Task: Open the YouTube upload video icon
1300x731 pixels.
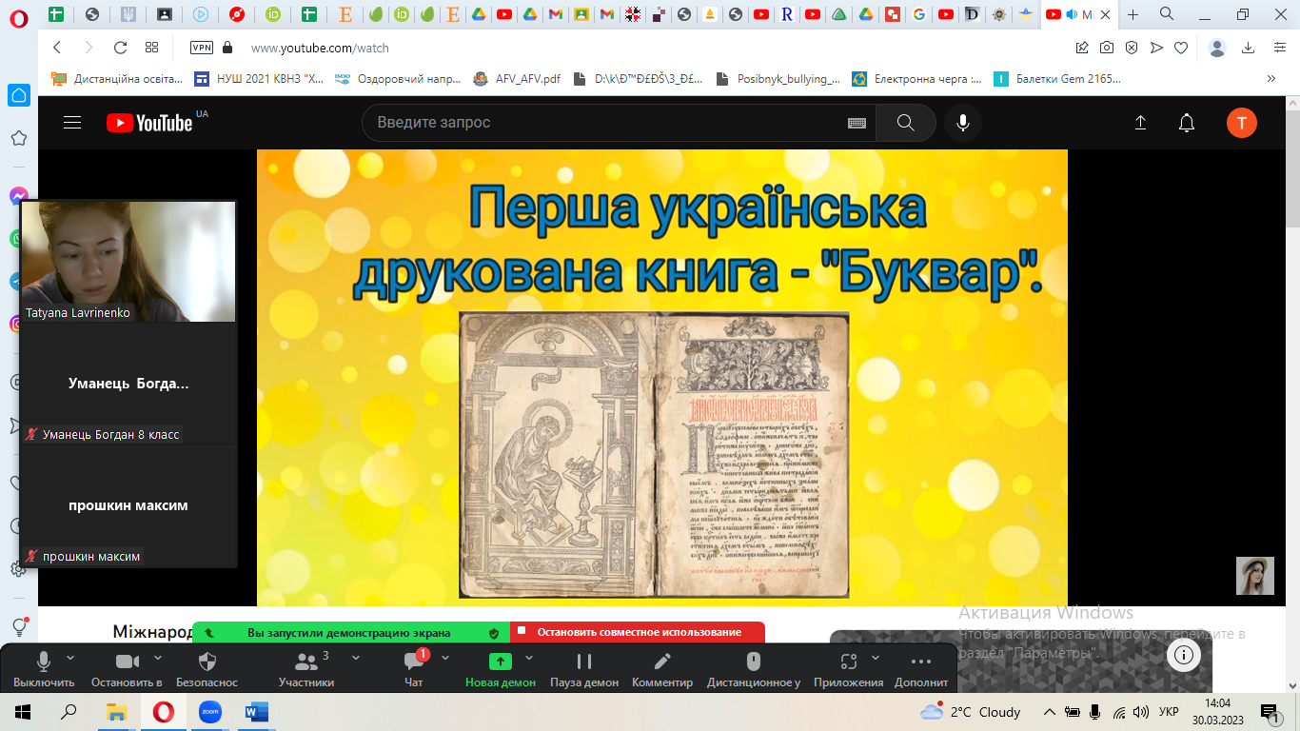Action: pyautogui.click(x=1140, y=123)
